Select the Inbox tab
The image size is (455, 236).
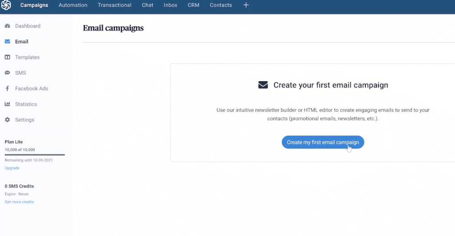pos(171,5)
